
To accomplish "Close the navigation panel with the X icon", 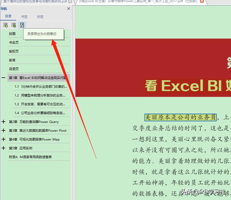I will pos(68,8).
